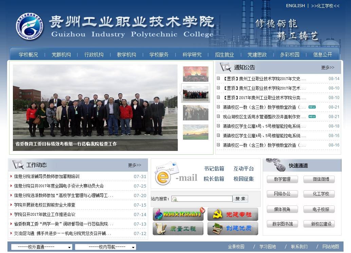
Task: Click the 工作动态 section icon
Action: pos(18,165)
